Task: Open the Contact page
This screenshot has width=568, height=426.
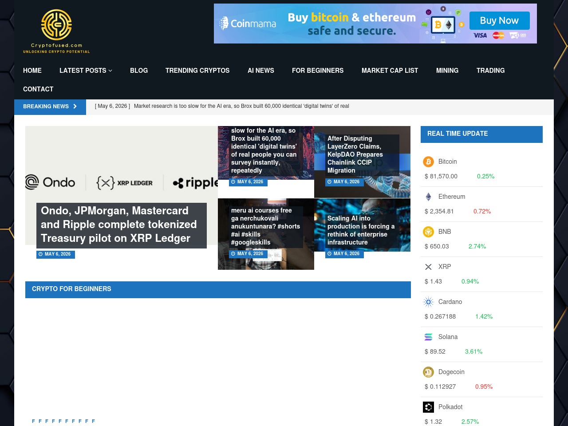Action: click(x=38, y=89)
